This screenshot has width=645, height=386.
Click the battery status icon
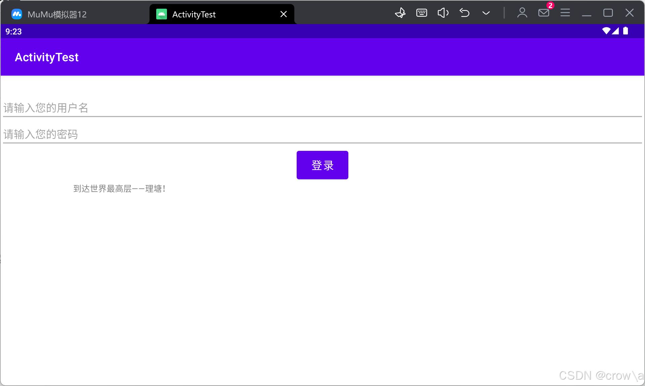point(626,31)
